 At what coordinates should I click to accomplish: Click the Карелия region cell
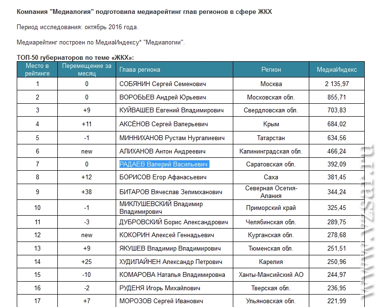(x=271, y=262)
